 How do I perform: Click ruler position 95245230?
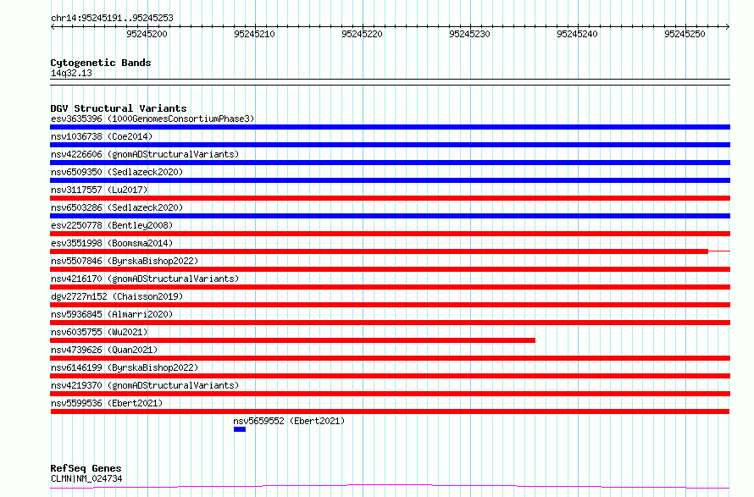click(469, 34)
